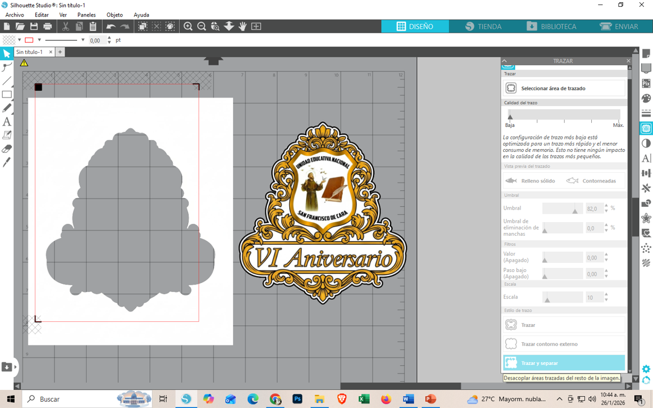The width and height of the screenshot is (653, 408).
Task: Switch to the TIENDA tab
Action: (483, 26)
